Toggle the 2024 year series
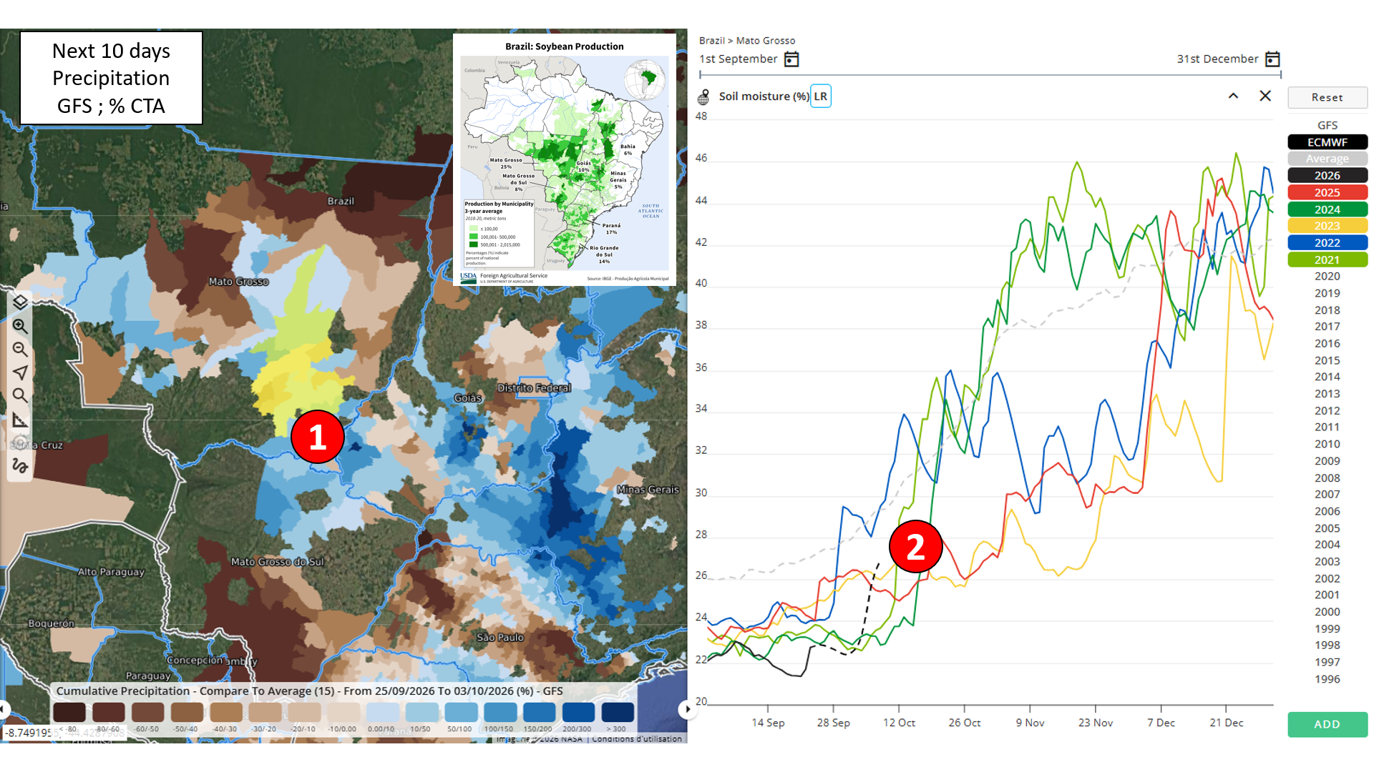The image size is (1374, 772). (x=1327, y=209)
